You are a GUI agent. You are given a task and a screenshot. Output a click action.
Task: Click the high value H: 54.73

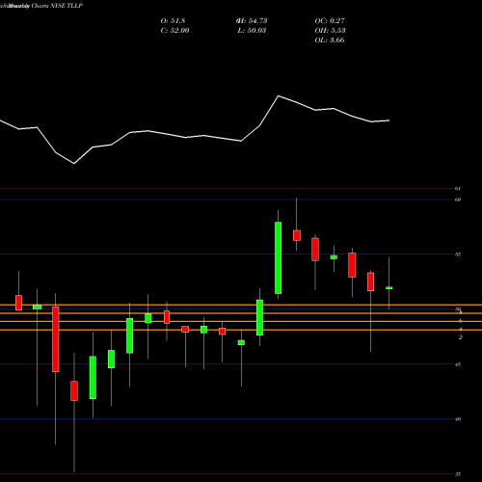pos(252,21)
